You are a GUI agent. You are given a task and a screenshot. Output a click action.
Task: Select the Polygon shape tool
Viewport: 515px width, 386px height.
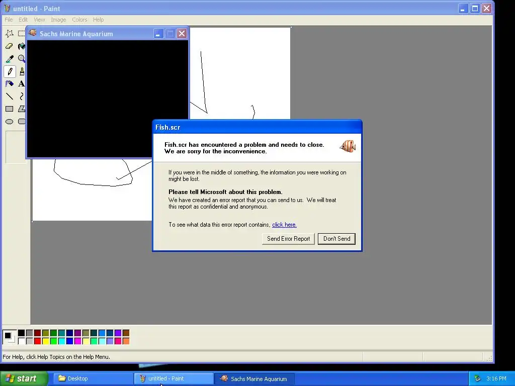[x=21, y=109]
